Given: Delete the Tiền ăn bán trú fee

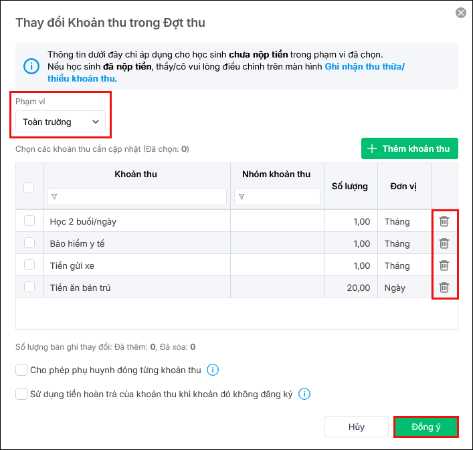Looking at the screenshot, I should point(444,288).
